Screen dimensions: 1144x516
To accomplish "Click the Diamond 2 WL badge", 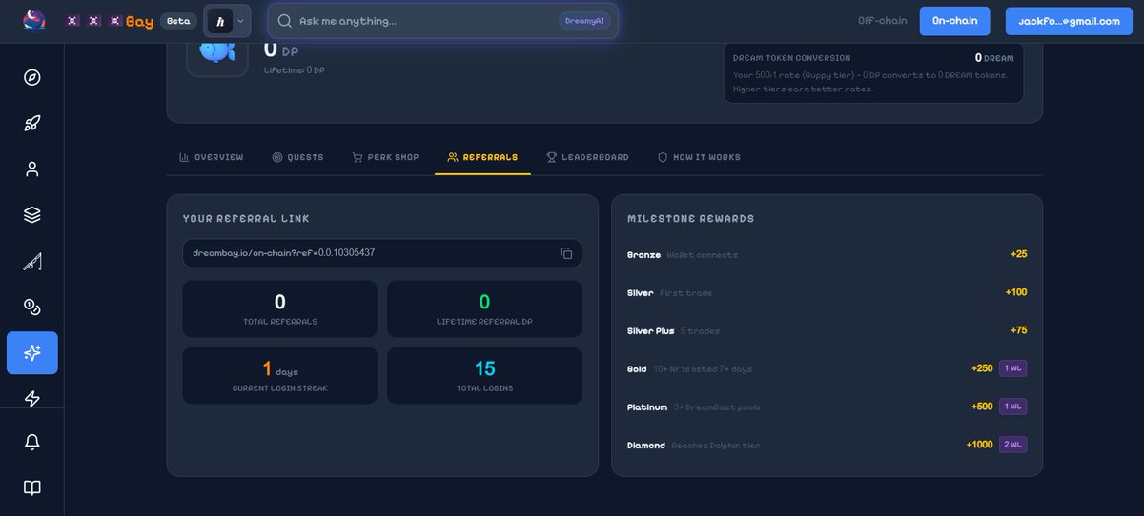I will pos(1012,445).
